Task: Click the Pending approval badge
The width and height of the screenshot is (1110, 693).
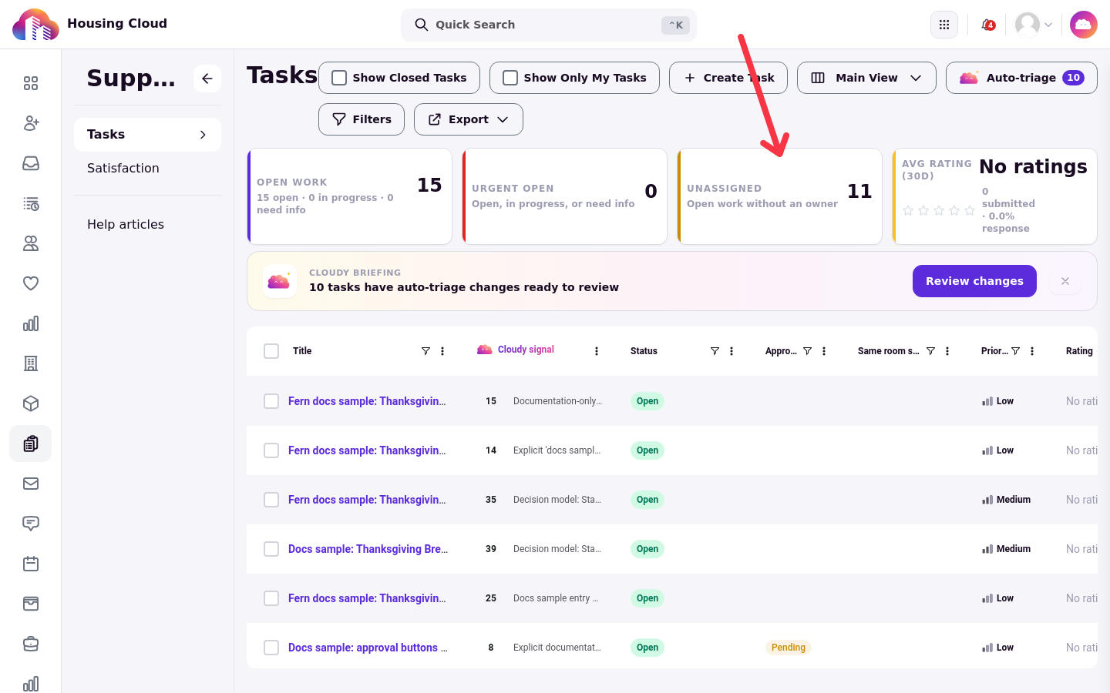Action: [788, 648]
